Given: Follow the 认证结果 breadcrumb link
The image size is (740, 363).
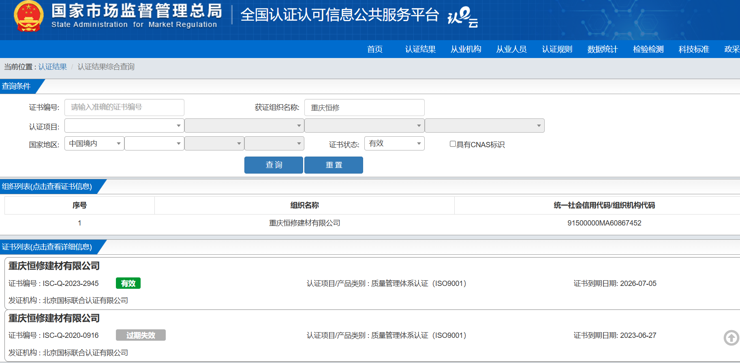Looking at the screenshot, I should [53, 67].
